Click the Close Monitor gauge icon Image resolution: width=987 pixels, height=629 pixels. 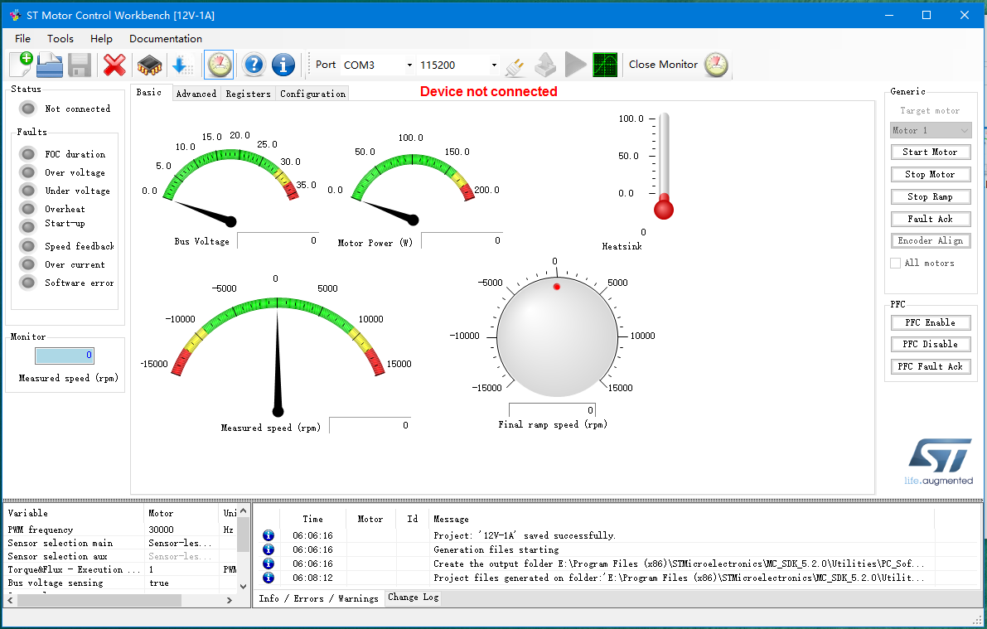(716, 64)
